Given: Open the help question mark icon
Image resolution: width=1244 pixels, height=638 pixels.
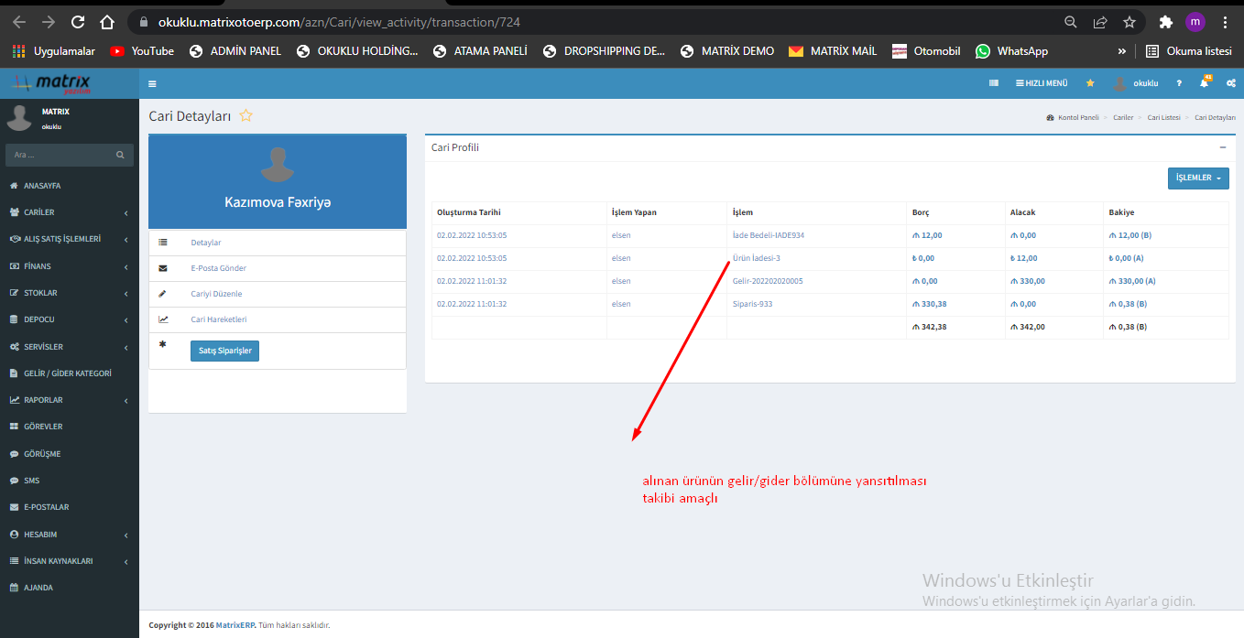Looking at the screenshot, I should click(1179, 83).
